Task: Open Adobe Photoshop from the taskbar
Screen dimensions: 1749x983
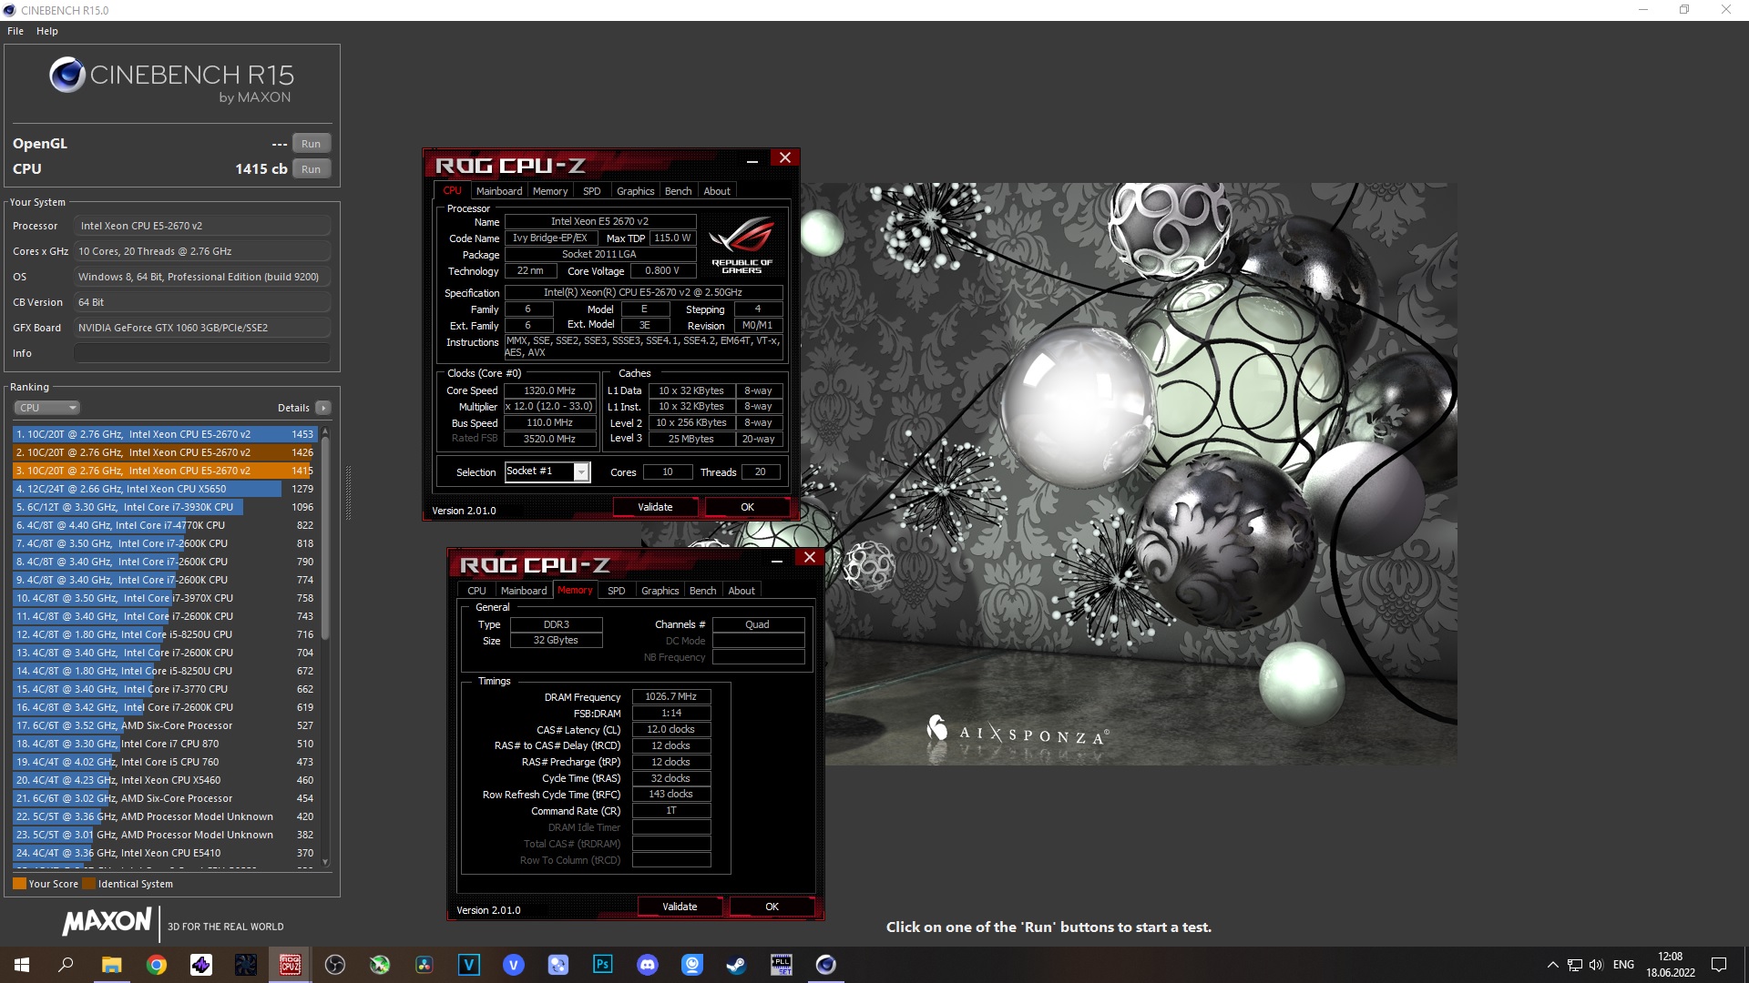Action: coord(603,965)
